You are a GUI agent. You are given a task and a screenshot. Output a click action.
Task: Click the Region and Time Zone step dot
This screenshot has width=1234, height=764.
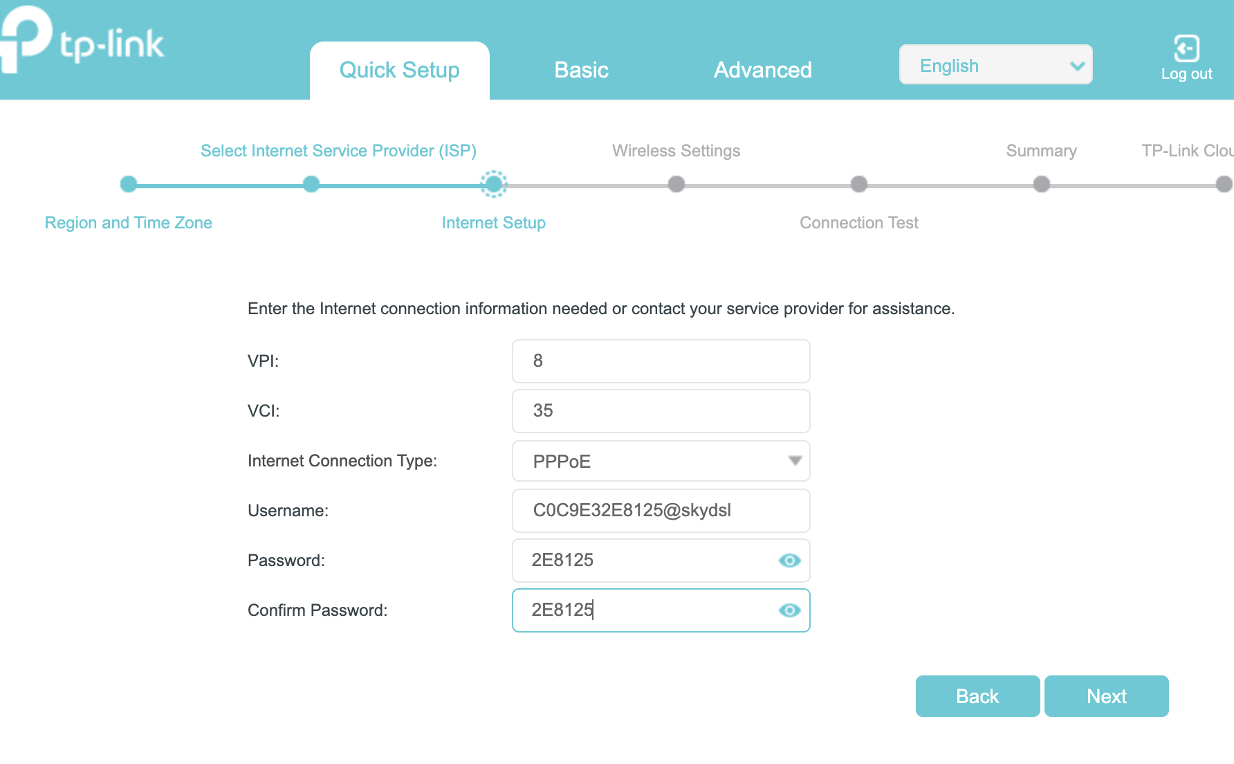tap(128, 184)
